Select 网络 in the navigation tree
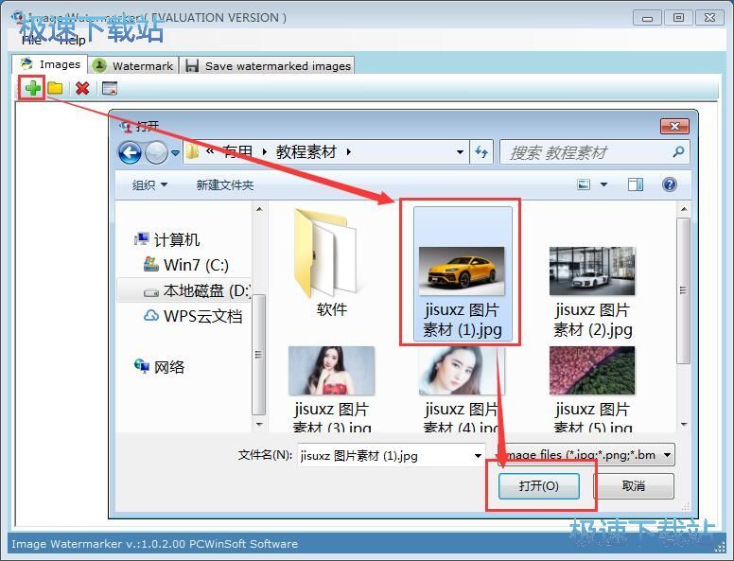 [x=160, y=367]
